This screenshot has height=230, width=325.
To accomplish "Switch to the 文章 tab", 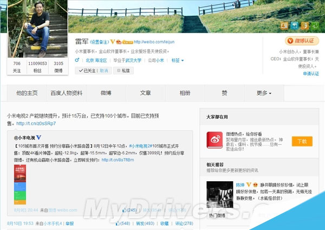I will [146, 93].
